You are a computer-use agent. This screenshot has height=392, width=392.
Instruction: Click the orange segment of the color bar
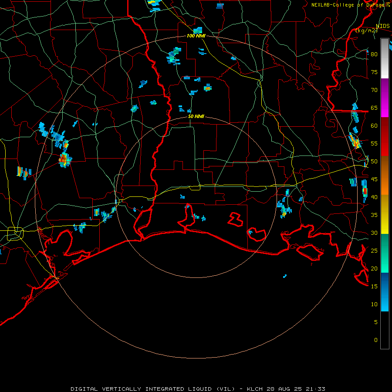(385, 175)
